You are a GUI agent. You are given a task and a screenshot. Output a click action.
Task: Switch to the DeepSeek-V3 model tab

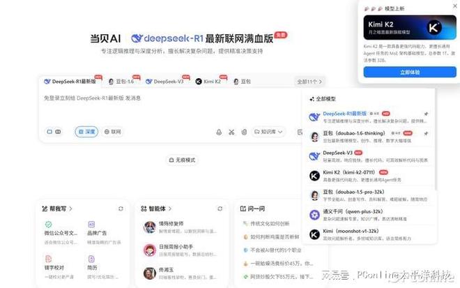tap(164, 82)
